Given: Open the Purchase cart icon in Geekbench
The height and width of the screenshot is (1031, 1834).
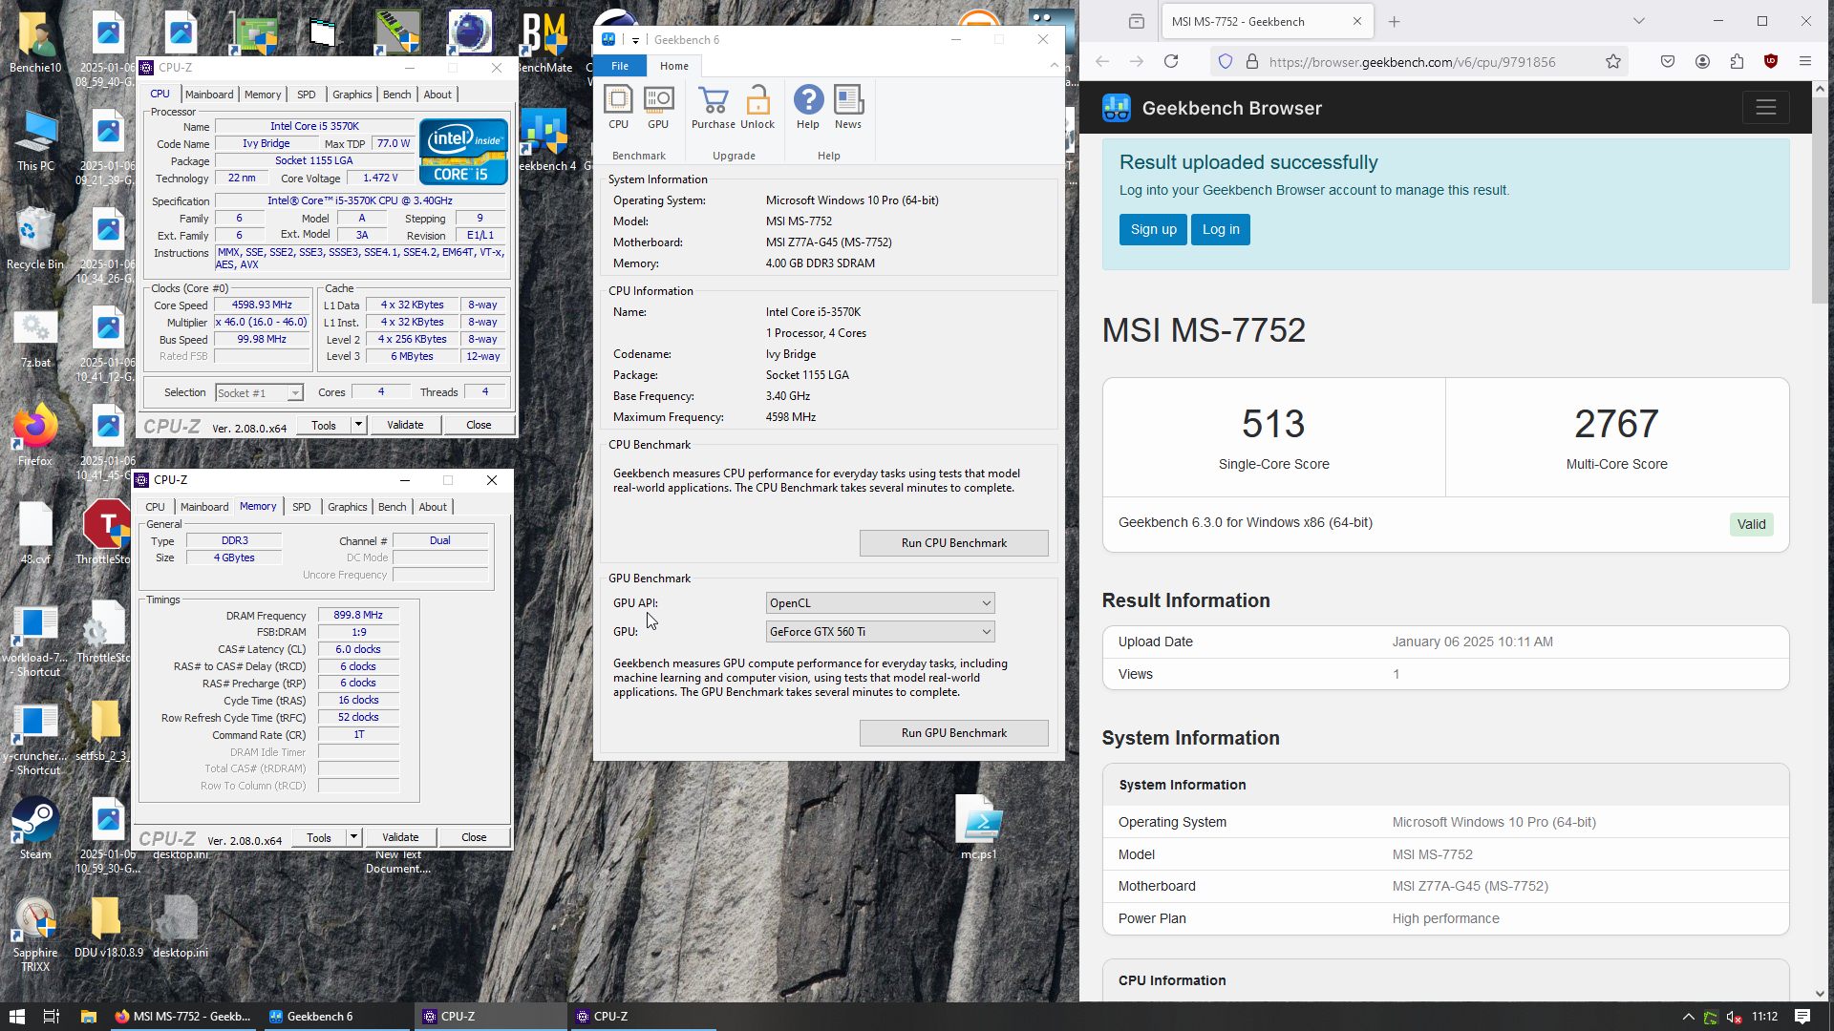Looking at the screenshot, I should (714, 108).
